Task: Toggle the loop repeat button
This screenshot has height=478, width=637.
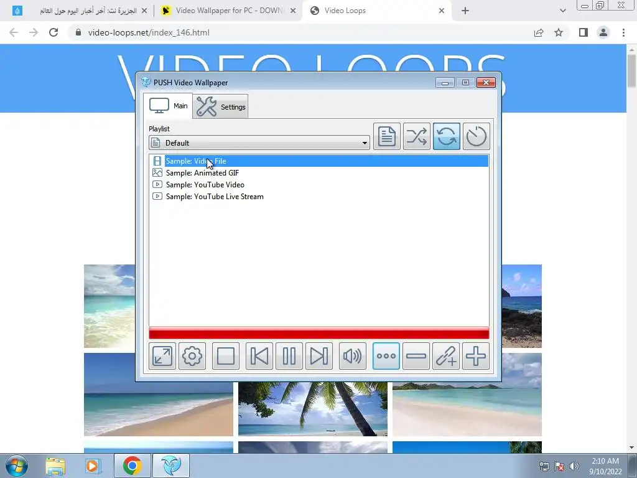Action: (447, 136)
